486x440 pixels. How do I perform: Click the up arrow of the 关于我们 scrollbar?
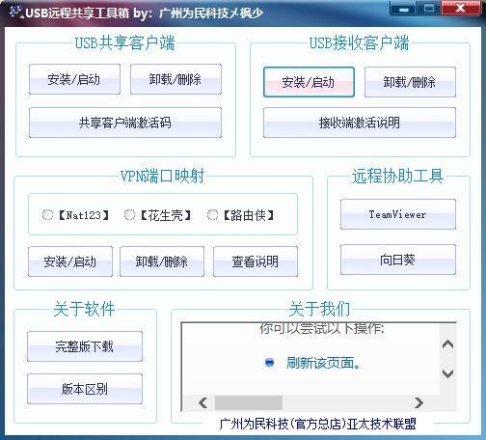pyautogui.click(x=447, y=344)
